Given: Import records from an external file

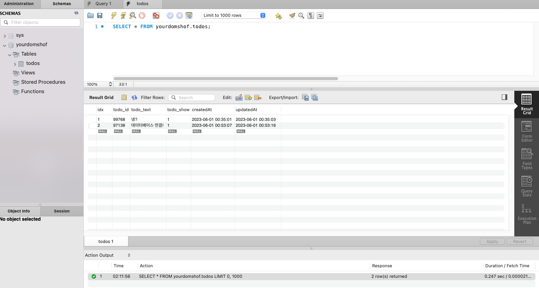Looking at the screenshot, I should pos(315,97).
